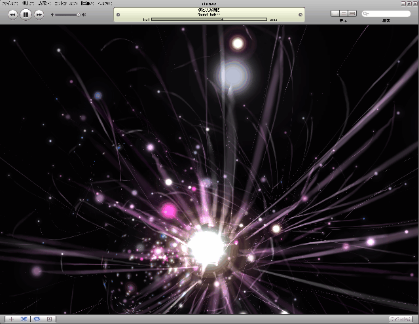Pause the currently playing song
The image size is (419, 324).
[x=26, y=14]
